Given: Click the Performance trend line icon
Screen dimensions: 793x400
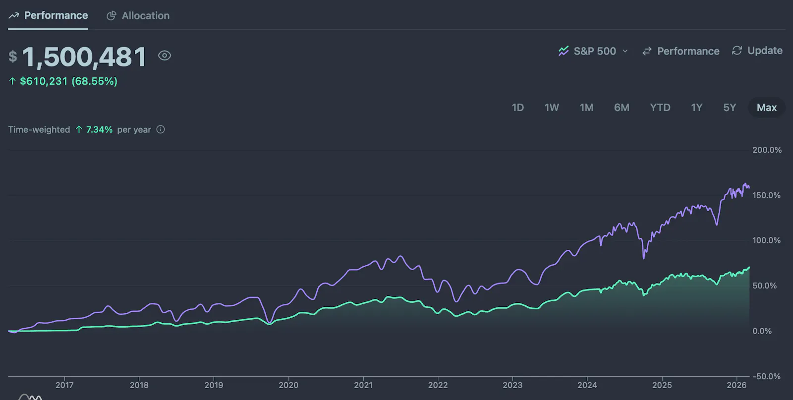Looking at the screenshot, I should [14, 16].
